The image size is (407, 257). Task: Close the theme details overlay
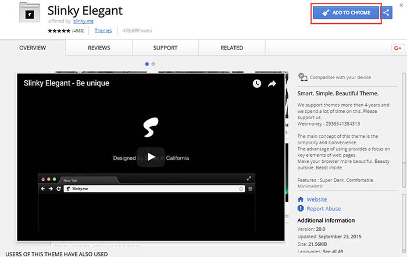coord(401,5)
